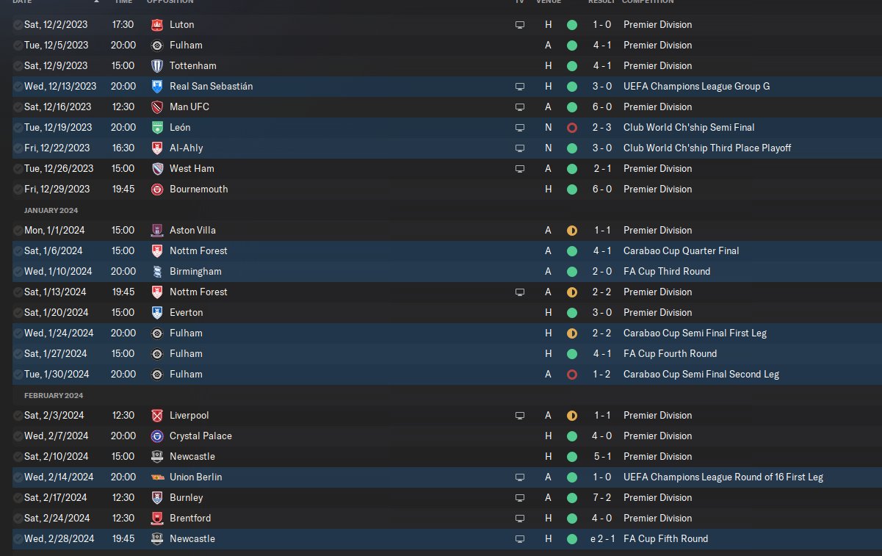Click the red loss indicator for León match
This screenshot has height=556, width=882.
point(572,128)
